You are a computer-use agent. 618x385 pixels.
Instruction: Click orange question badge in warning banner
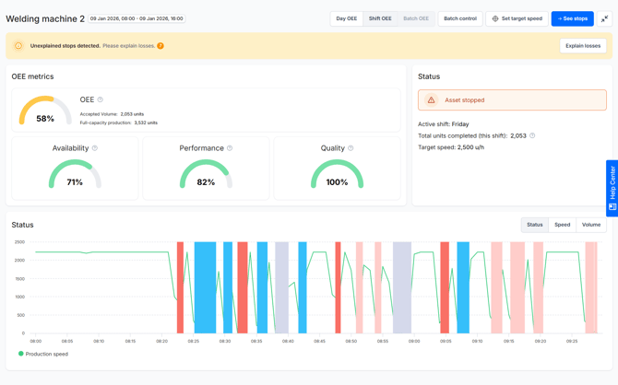[160, 46]
